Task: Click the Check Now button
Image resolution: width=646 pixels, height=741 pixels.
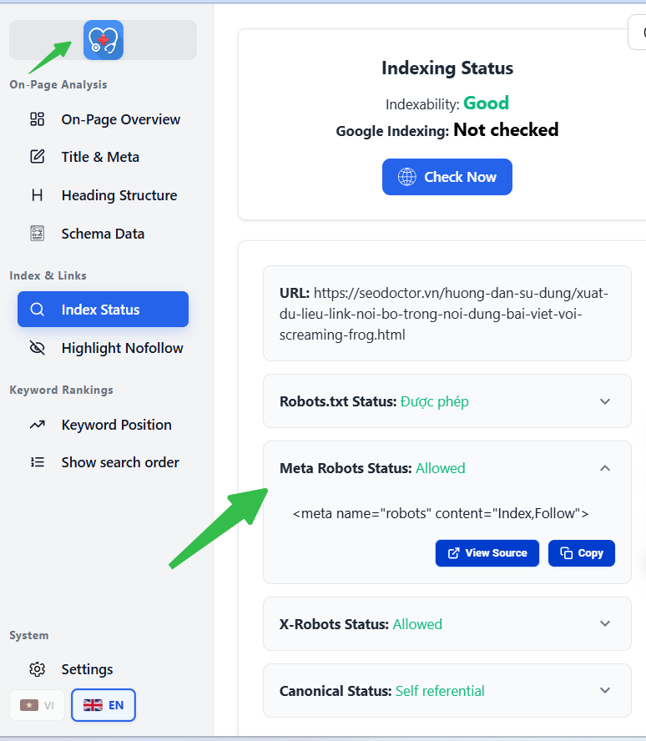Action: point(447,177)
